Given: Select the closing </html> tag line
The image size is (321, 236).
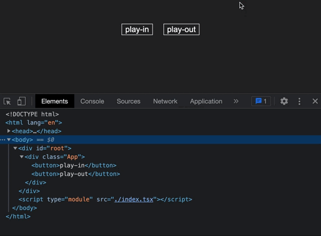Looking at the screenshot, I should click(18, 216).
